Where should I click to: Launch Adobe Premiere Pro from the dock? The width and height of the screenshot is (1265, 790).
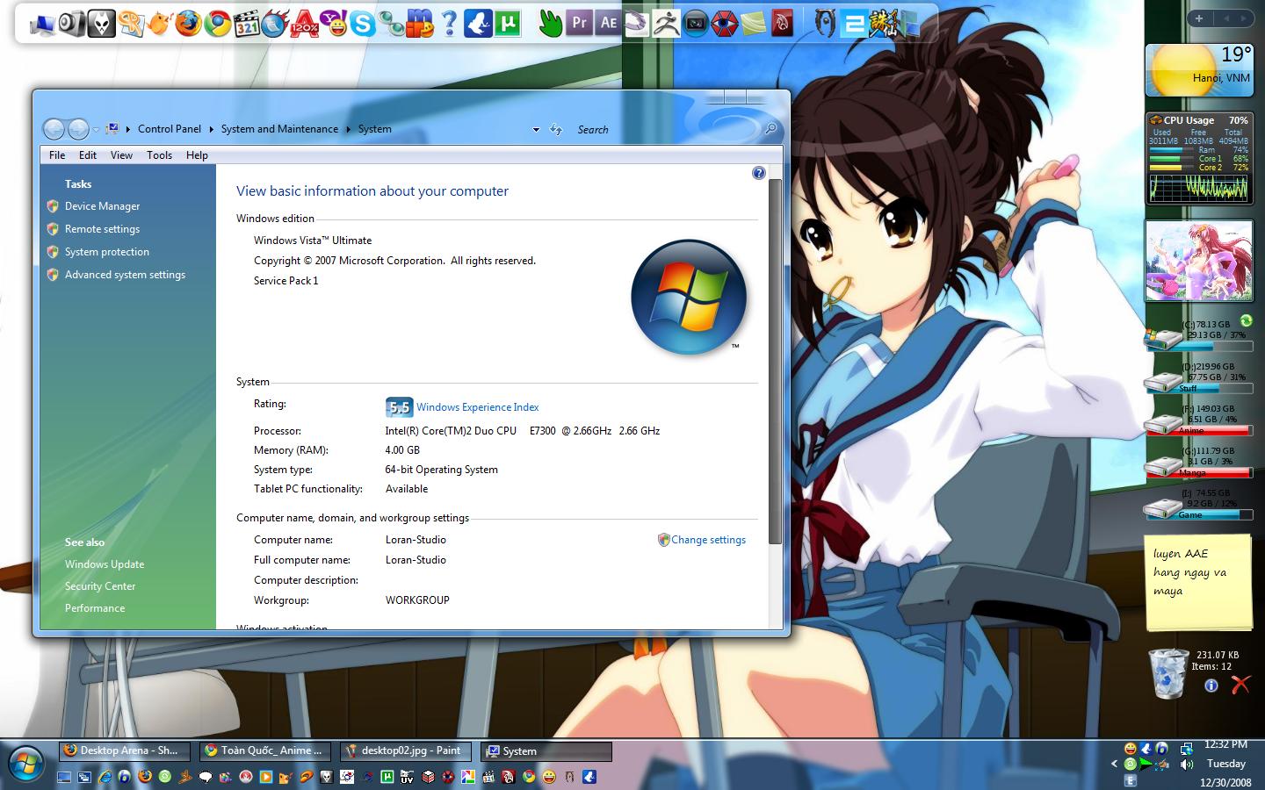click(579, 23)
